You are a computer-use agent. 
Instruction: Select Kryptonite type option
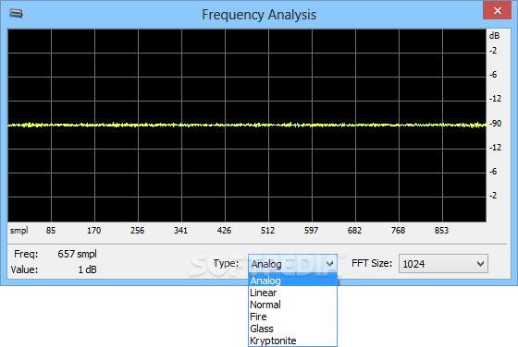(292, 341)
